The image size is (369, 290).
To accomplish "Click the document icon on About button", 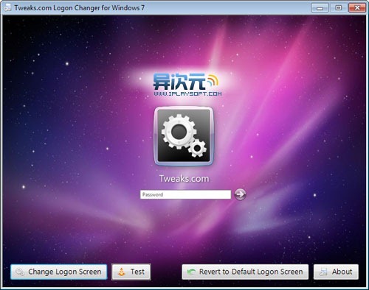I will (x=323, y=272).
